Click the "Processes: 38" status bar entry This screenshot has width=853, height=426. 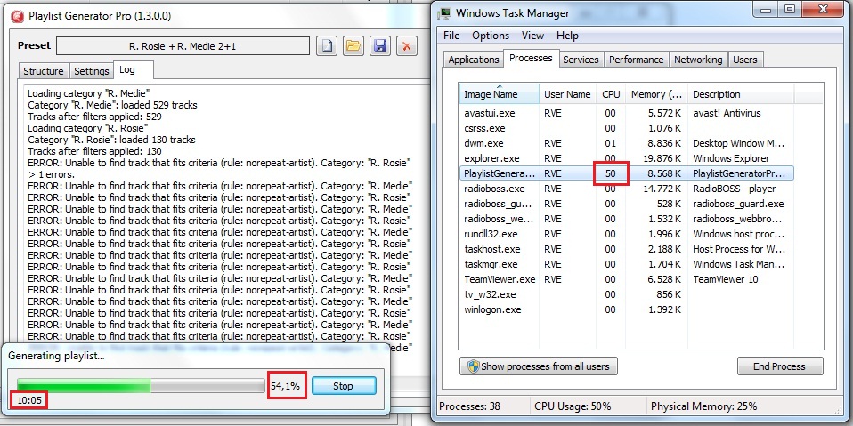click(469, 406)
